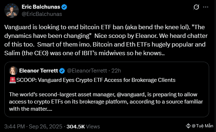Open the three-dot more options menu
Viewport: 216px width, 132px height.
[x=206, y=7]
